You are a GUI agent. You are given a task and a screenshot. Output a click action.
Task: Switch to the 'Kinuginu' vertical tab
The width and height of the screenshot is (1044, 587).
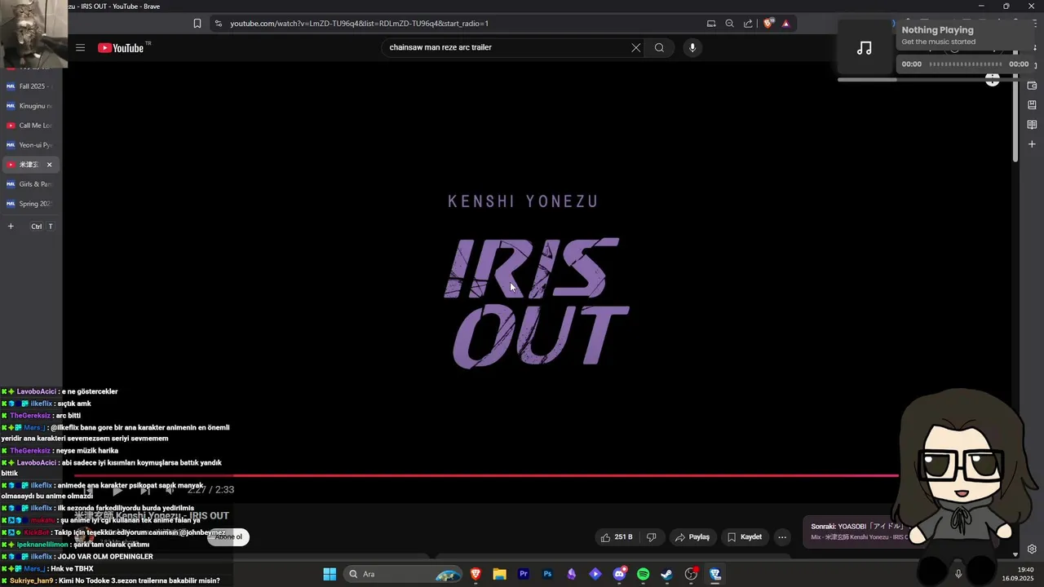[x=29, y=106]
